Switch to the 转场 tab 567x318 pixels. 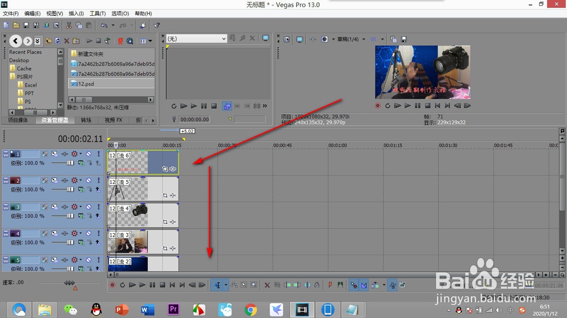pos(86,120)
